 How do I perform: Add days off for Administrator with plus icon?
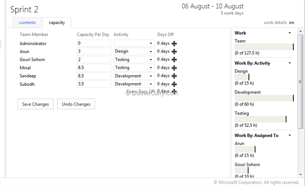[174, 43]
